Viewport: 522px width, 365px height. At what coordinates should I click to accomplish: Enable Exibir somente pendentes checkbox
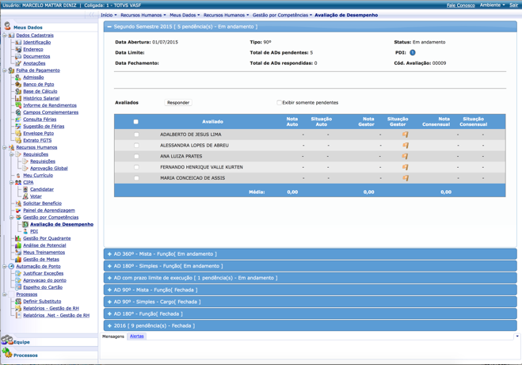click(280, 102)
